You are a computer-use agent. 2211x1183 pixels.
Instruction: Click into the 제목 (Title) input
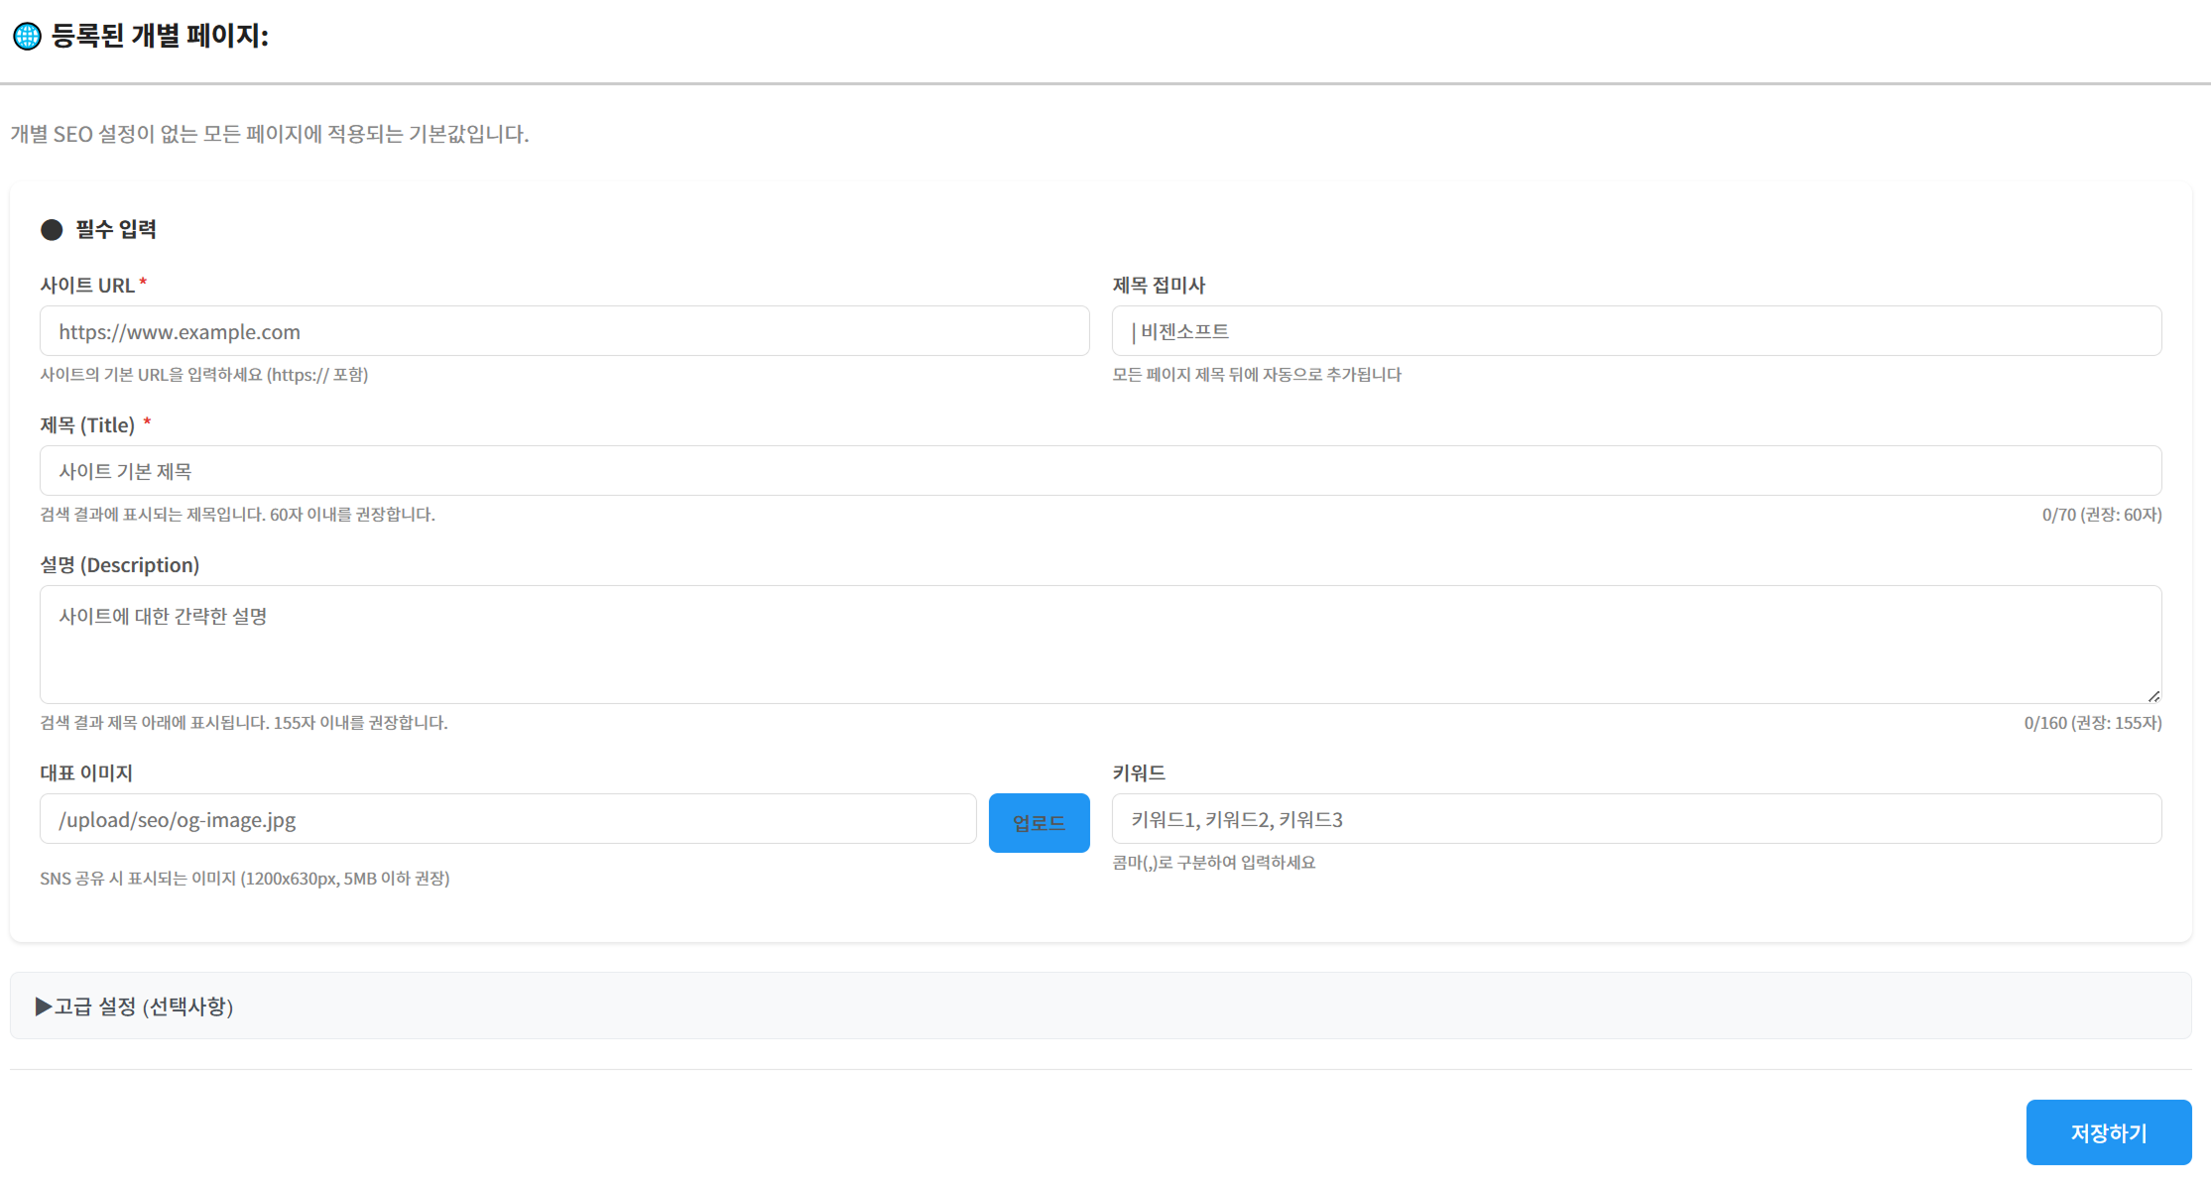point(1100,471)
